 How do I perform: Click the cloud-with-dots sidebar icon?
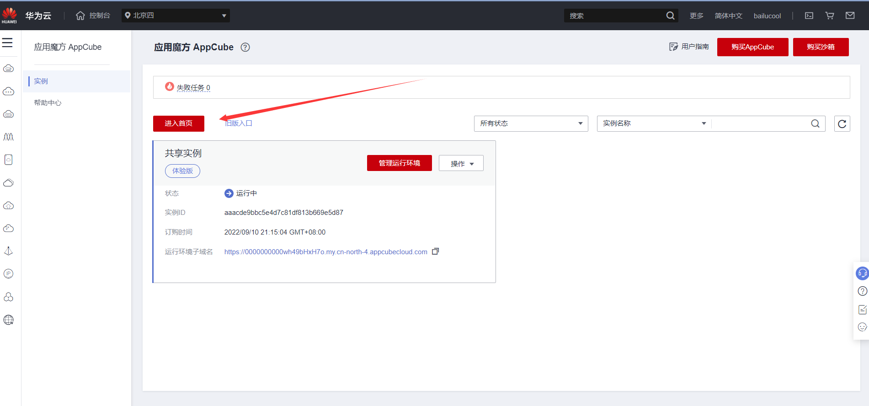pyautogui.click(x=8, y=91)
